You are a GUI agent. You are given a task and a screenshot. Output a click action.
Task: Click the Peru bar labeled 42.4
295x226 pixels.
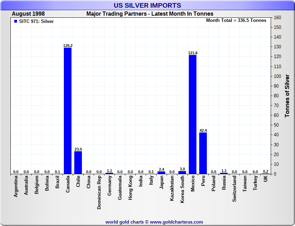tap(203, 153)
